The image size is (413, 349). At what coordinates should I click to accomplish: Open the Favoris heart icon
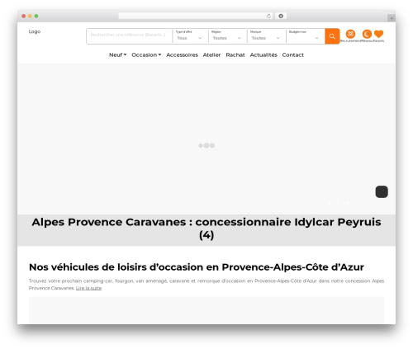(x=378, y=35)
